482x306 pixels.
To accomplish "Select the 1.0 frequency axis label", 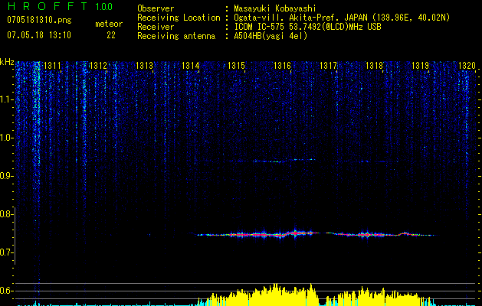I will [x=7, y=138].
